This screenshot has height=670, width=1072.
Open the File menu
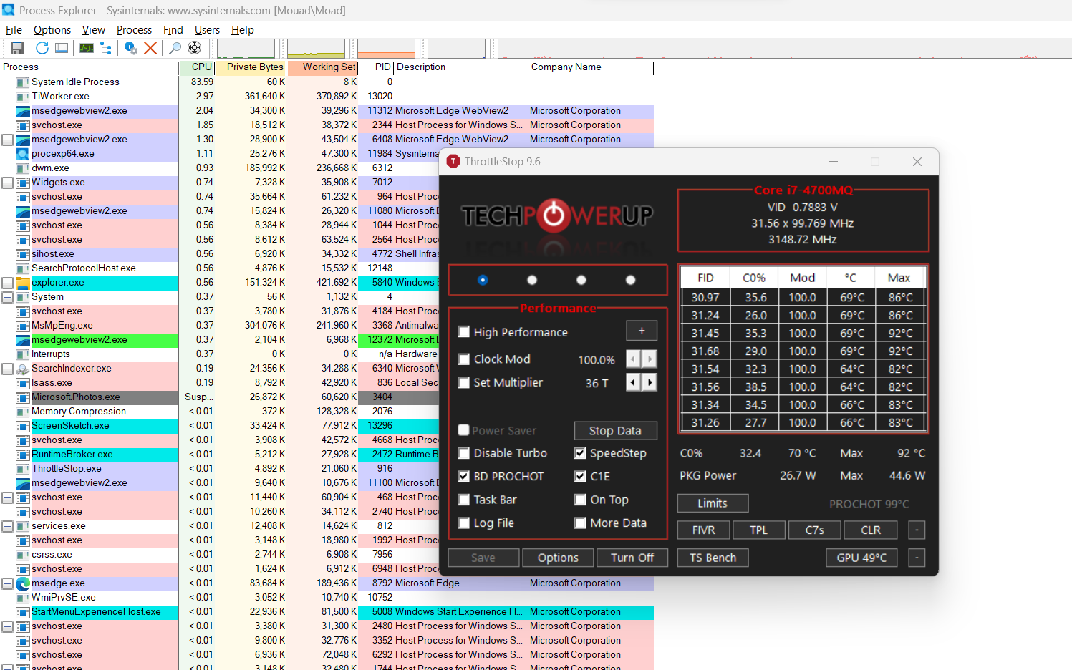(14, 30)
